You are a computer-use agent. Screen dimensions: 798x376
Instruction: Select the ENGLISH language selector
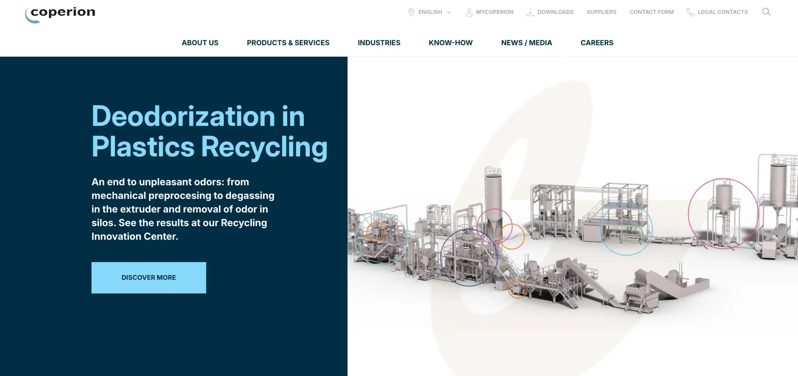point(430,12)
